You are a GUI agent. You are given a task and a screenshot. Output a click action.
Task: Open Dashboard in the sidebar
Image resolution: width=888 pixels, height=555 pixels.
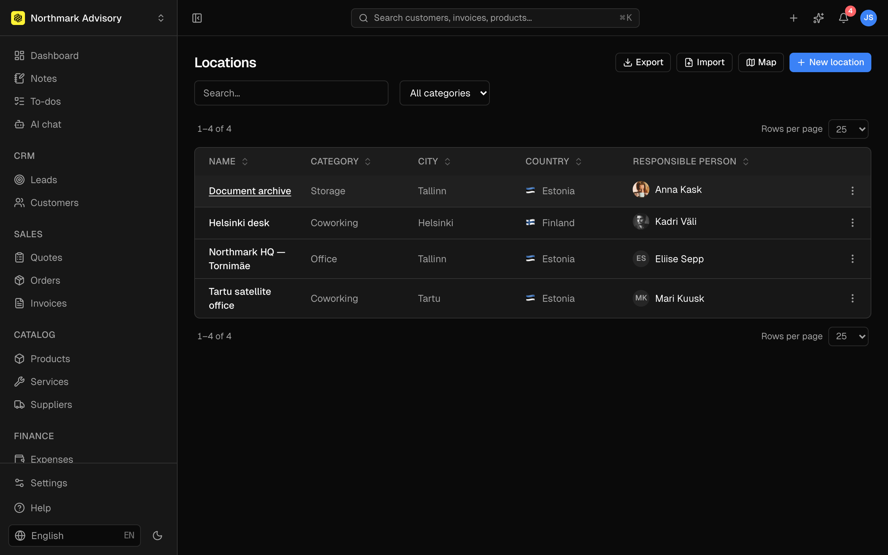tap(88, 55)
